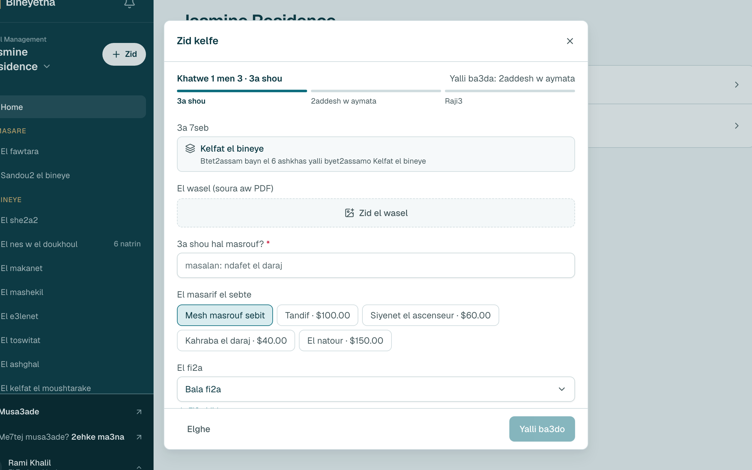
Task: Open notifications bell in sidebar header
Action: [129, 4]
